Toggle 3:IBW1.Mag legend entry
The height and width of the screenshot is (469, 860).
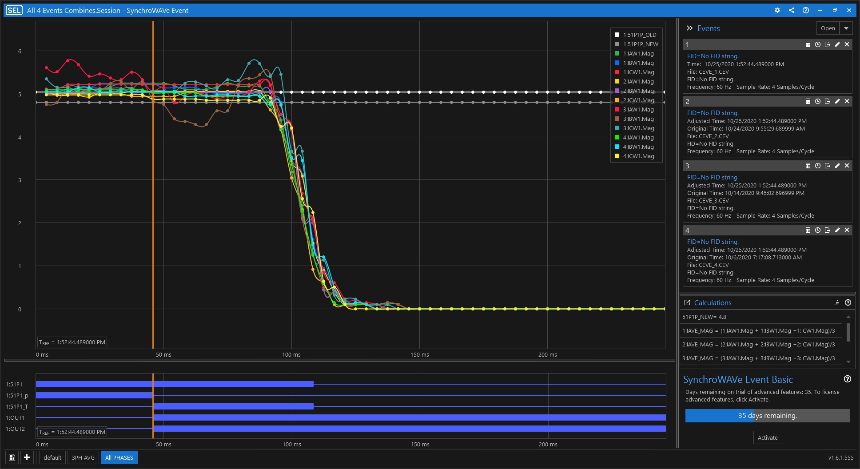pos(634,119)
